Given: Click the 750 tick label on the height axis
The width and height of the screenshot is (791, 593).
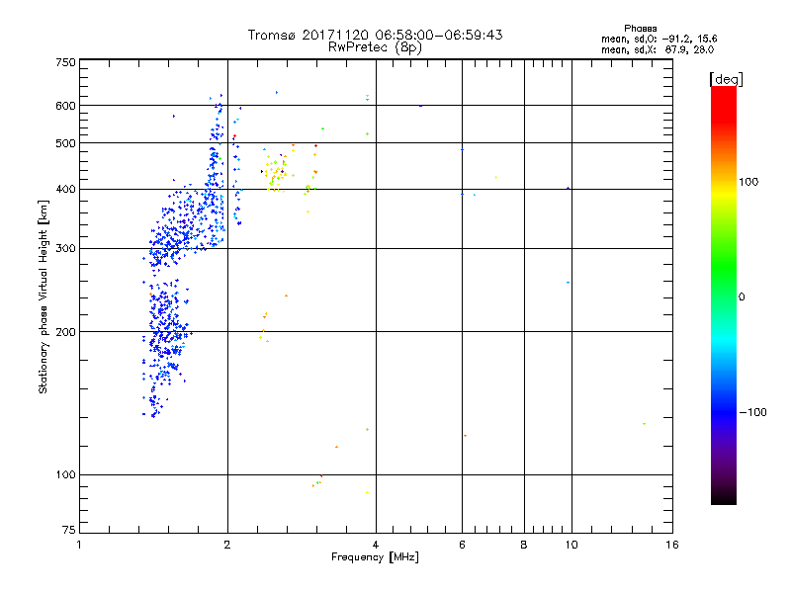Looking at the screenshot, I should (65, 62).
